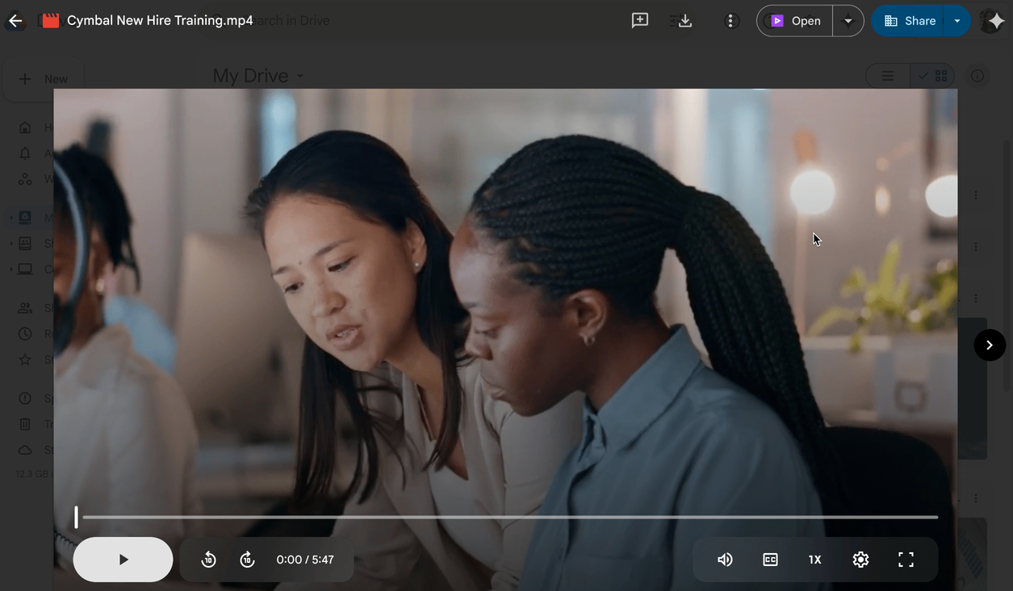Screen dimensions: 1013x591
Task: Open video settings gear
Action: click(860, 560)
